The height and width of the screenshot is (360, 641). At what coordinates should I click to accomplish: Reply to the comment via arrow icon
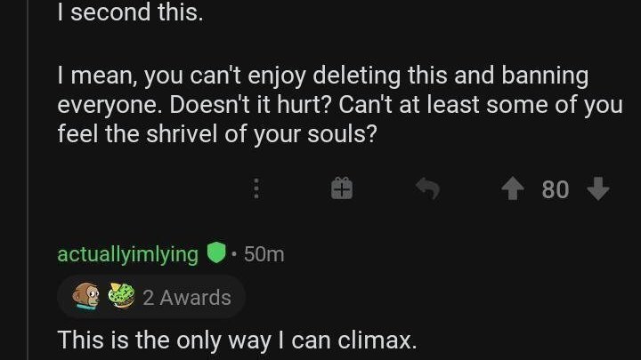[428, 188]
